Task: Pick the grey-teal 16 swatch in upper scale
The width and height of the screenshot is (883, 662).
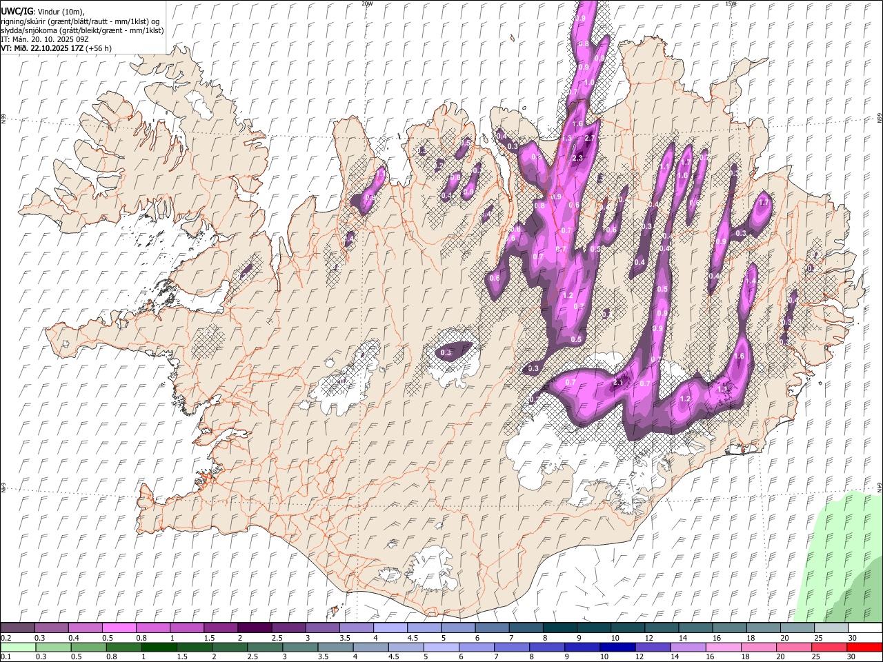Action: pos(730,628)
